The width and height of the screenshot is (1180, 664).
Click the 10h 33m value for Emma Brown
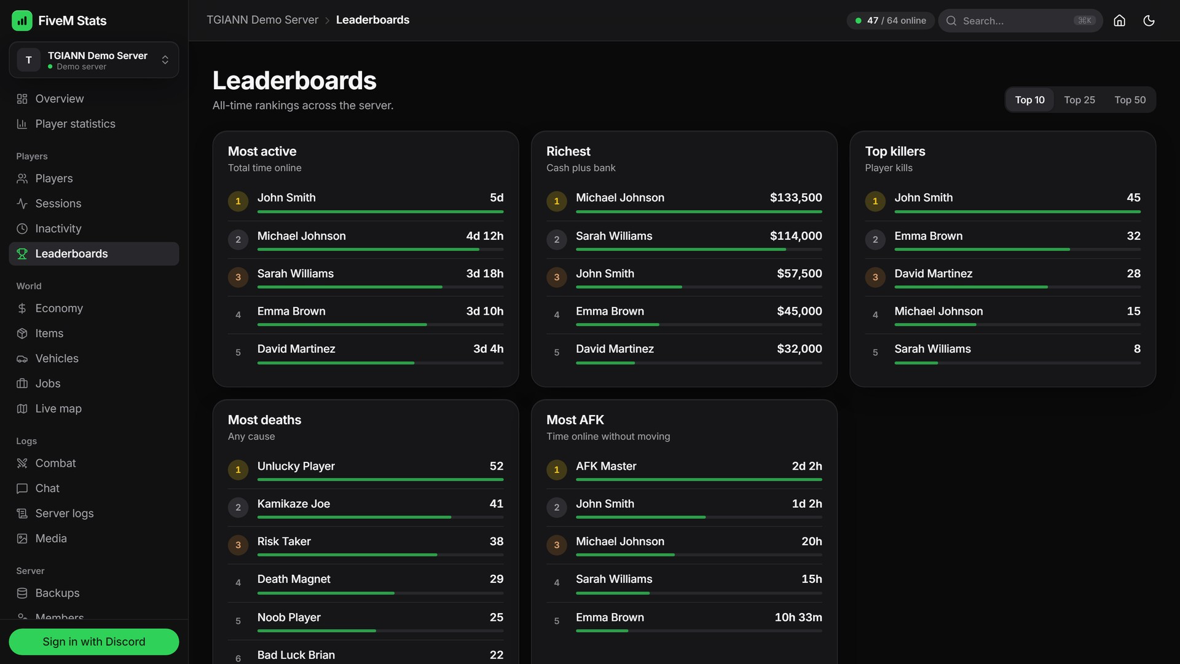coord(798,617)
